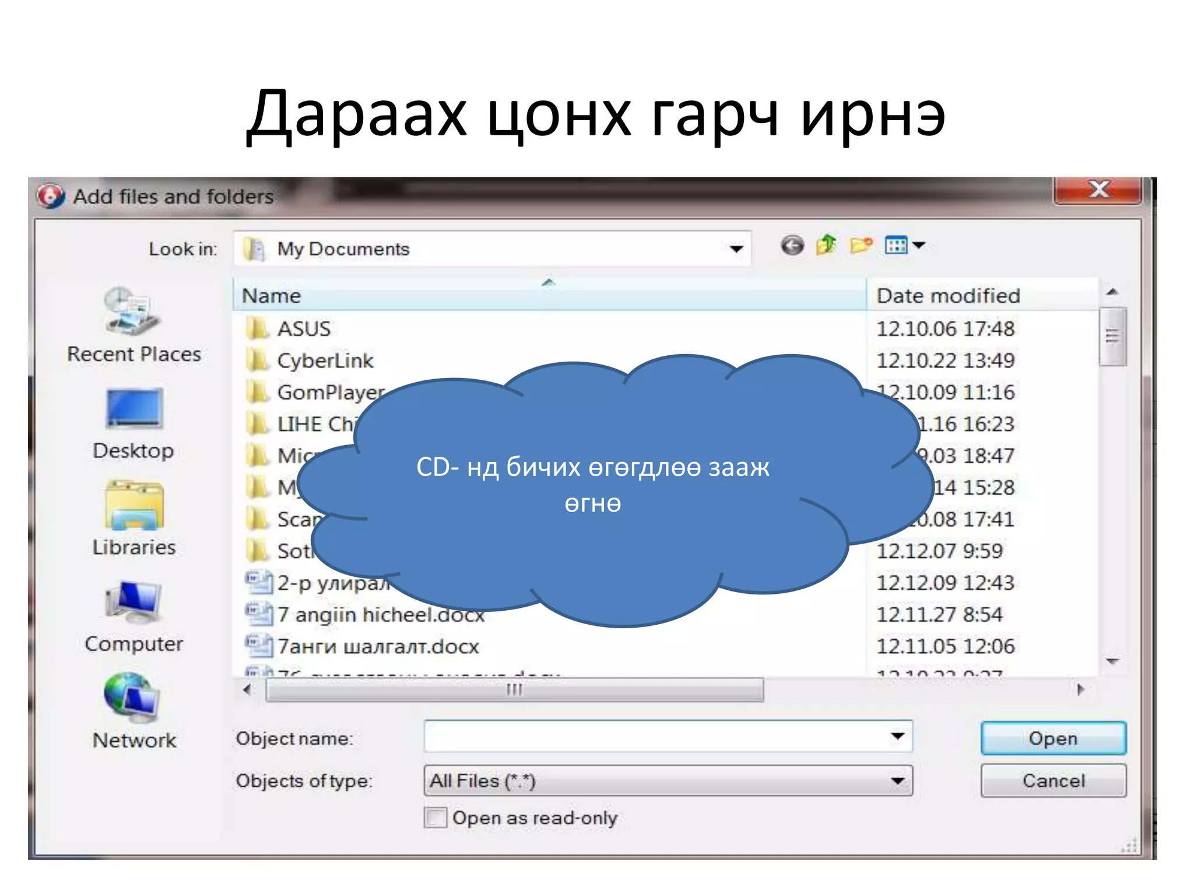The image size is (1194, 896).
Task: Open Recent Places in the sidebar
Action: [x=134, y=325]
